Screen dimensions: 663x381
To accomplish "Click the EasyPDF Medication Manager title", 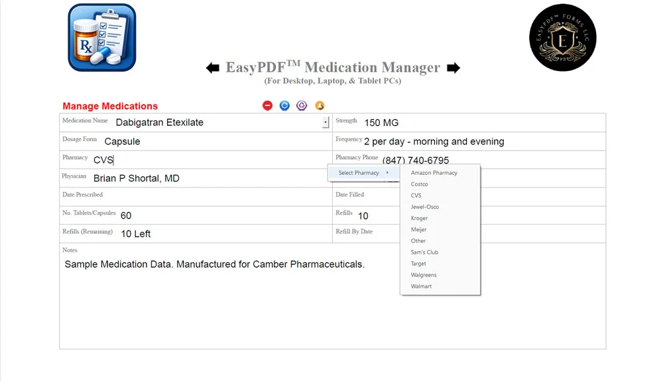I will [x=333, y=68].
